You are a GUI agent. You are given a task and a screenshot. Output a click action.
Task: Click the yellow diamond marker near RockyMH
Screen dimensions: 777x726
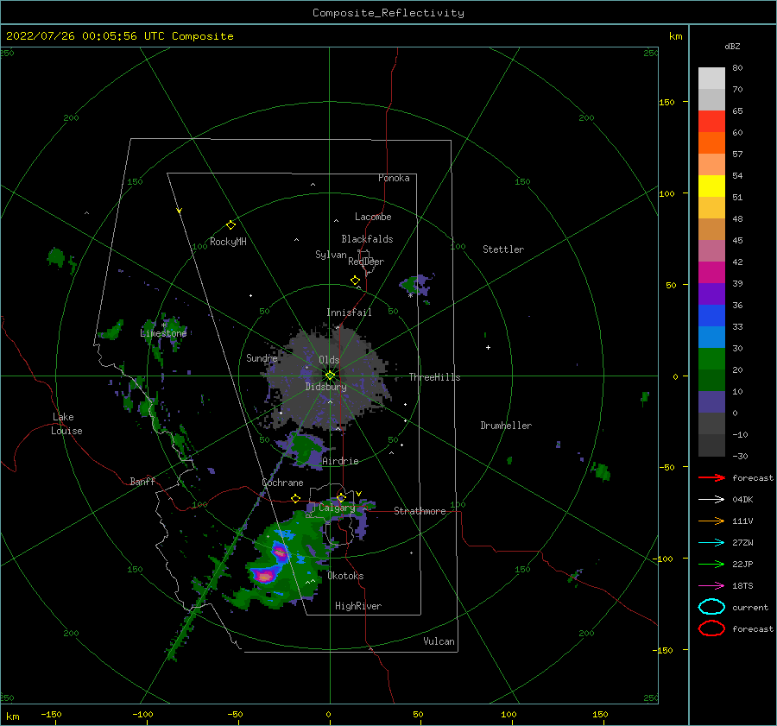point(231,225)
